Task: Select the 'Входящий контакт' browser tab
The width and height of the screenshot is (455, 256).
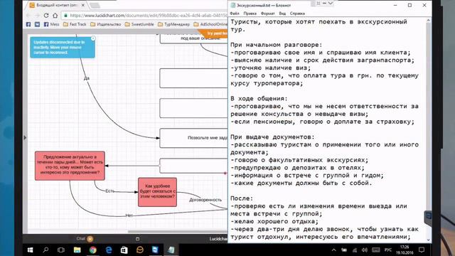Action: point(57,5)
